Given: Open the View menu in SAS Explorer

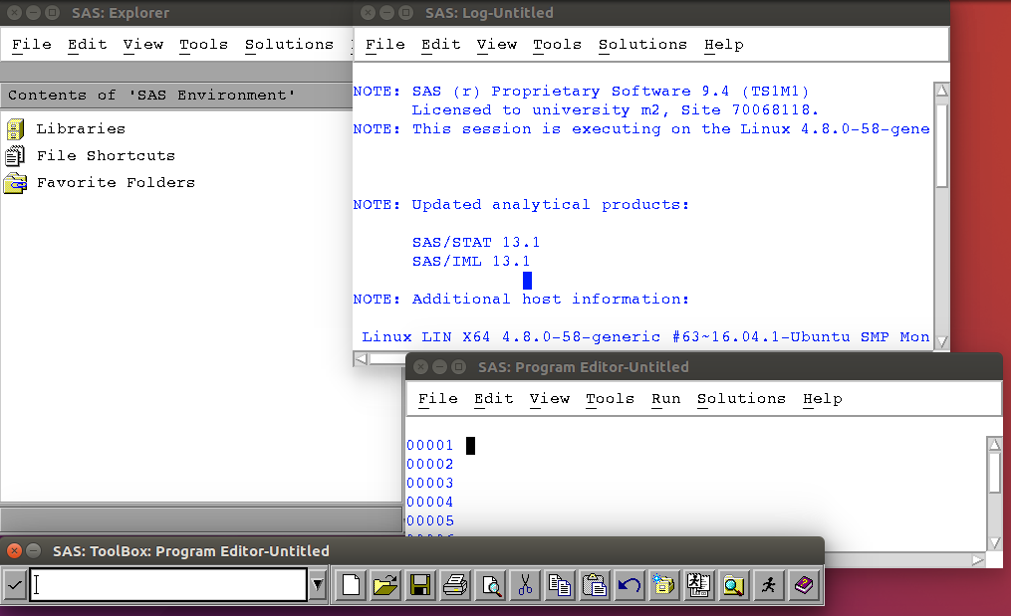Looking at the screenshot, I should click(x=143, y=45).
